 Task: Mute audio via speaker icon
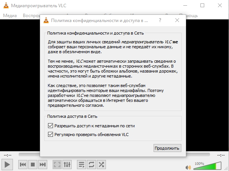[x=188, y=167]
